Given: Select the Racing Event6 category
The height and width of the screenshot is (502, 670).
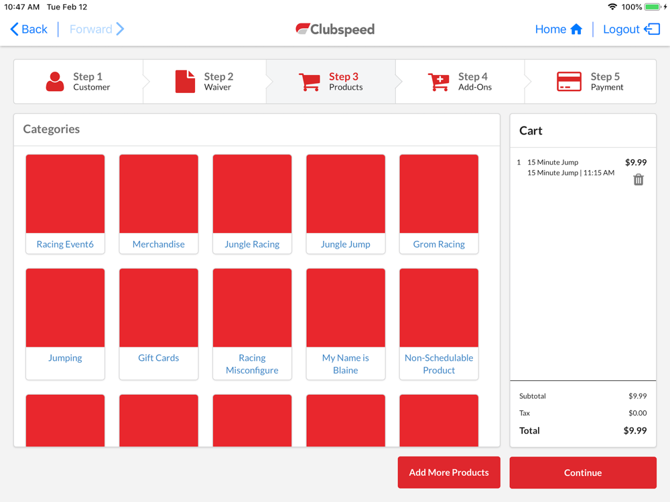Looking at the screenshot, I should 65,204.
